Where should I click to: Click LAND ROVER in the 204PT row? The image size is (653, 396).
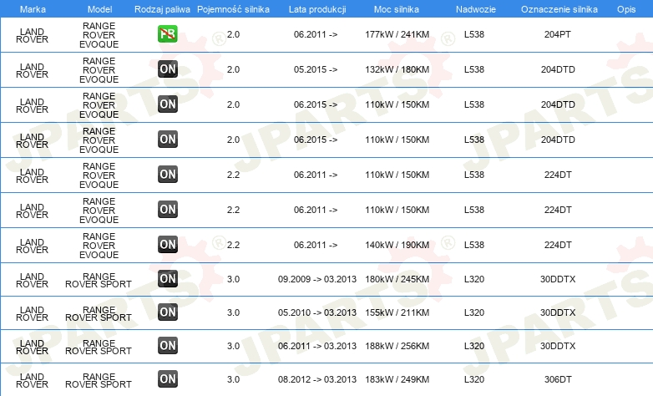point(32,35)
